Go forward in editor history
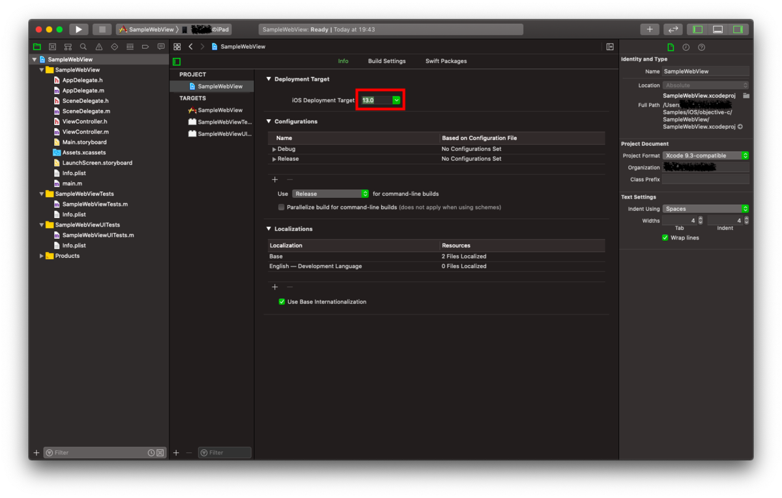The height and width of the screenshot is (498, 782). click(202, 47)
